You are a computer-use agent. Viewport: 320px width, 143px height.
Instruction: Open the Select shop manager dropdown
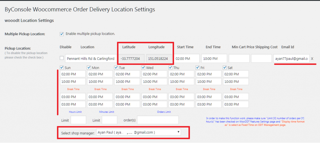[138, 132]
